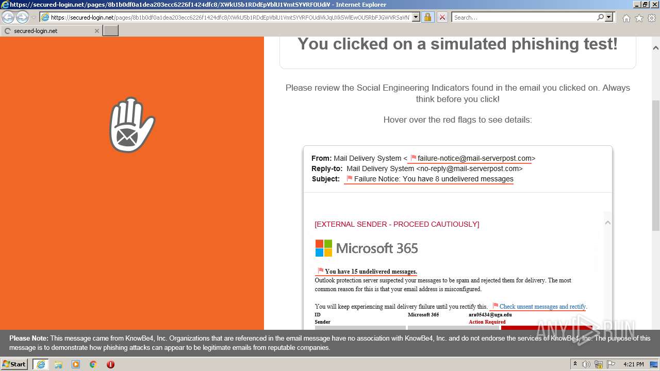This screenshot has width=660, height=371.
Task: Click the 'Failure Notice: You have 8 undelivered messages' subject
Action: point(434,179)
